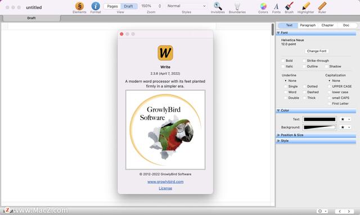The width and height of the screenshot is (360, 215).
Task: Select the Highlighter tool icon
Action: [305, 6]
